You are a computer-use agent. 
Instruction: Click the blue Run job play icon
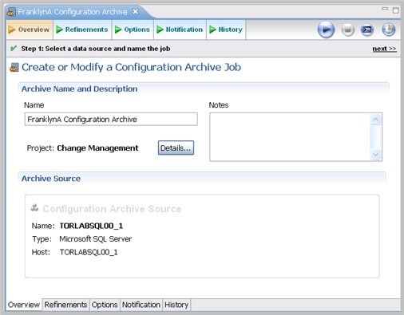[326, 30]
